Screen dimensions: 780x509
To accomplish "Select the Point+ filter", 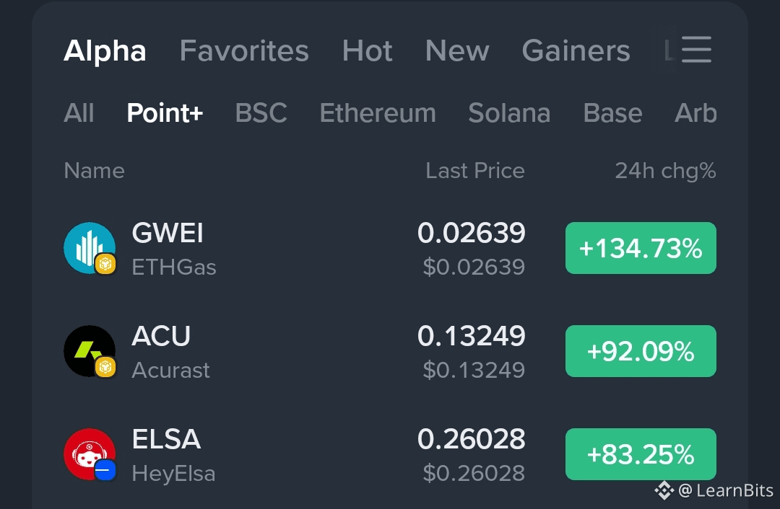I will [165, 113].
